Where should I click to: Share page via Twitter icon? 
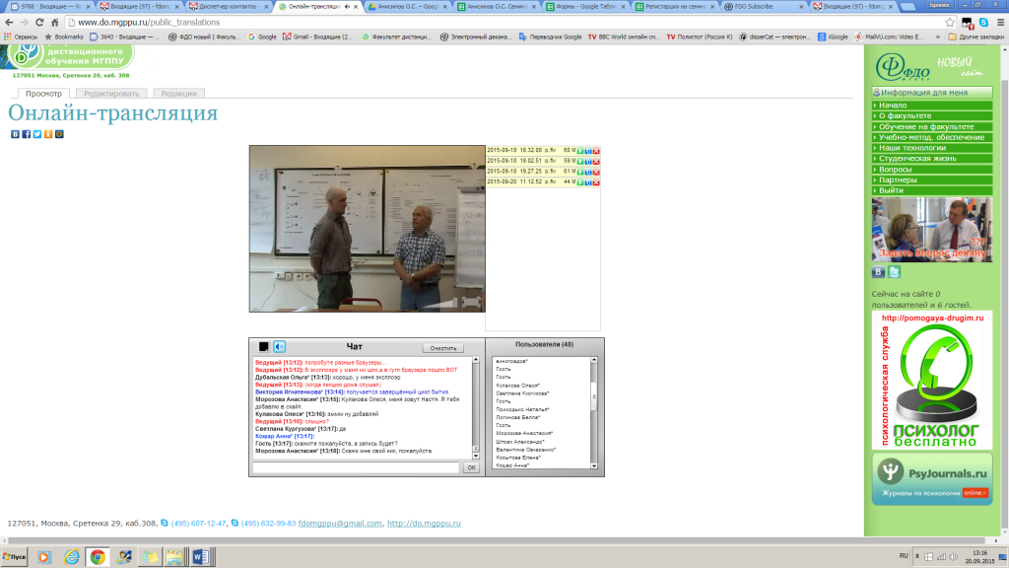point(36,134)
